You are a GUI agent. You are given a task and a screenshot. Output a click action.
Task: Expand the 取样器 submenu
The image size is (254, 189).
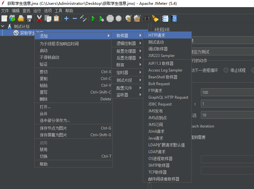pyautogui.click(x=127, y=36)
